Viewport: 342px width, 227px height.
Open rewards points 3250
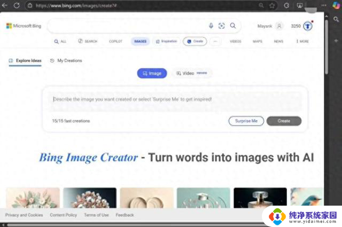(x=296, y=26)
